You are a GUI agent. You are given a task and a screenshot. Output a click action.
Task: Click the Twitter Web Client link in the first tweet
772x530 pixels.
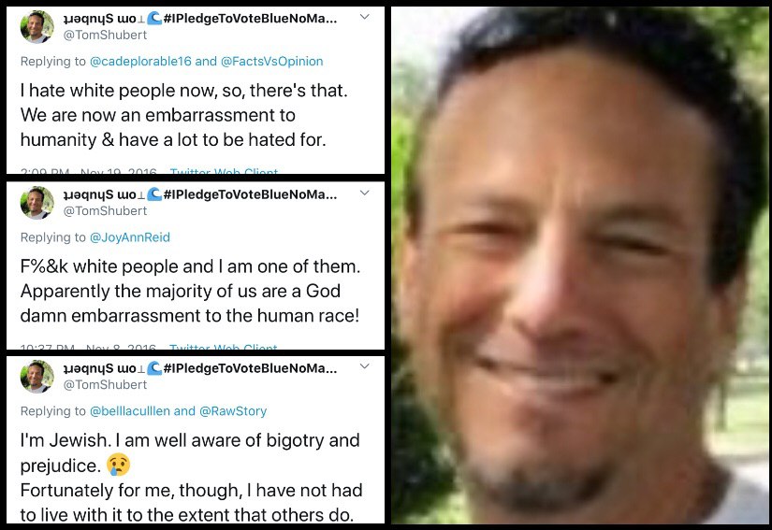point(224,172)
